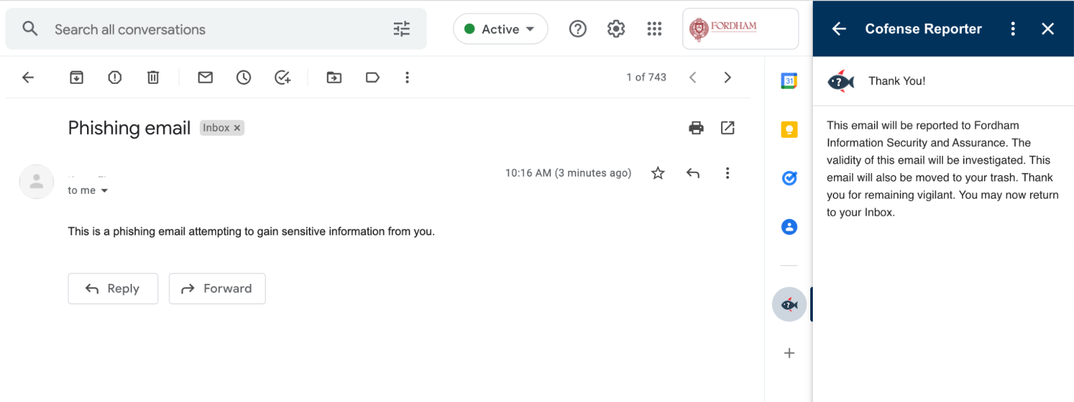This screenshot has height=402, width=1074.
Task: Open Google Keep side panel
Action: click(789, 129)
